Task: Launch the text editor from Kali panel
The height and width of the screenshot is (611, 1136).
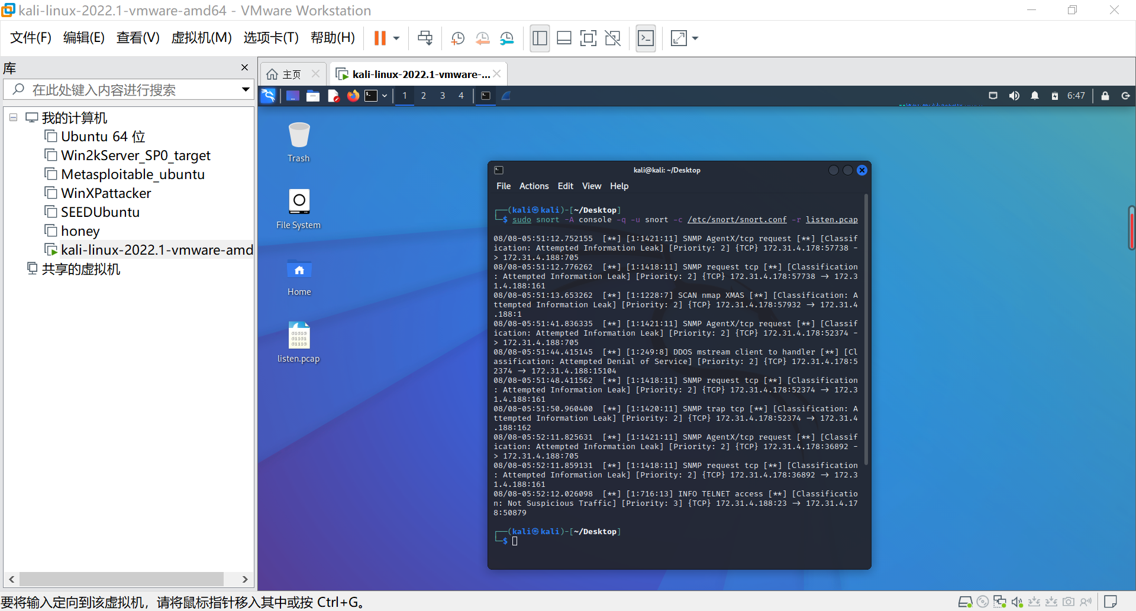Action: coord(333,96)
